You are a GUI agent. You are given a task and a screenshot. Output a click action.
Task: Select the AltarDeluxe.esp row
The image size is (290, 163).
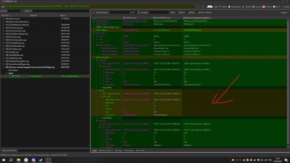45,58
